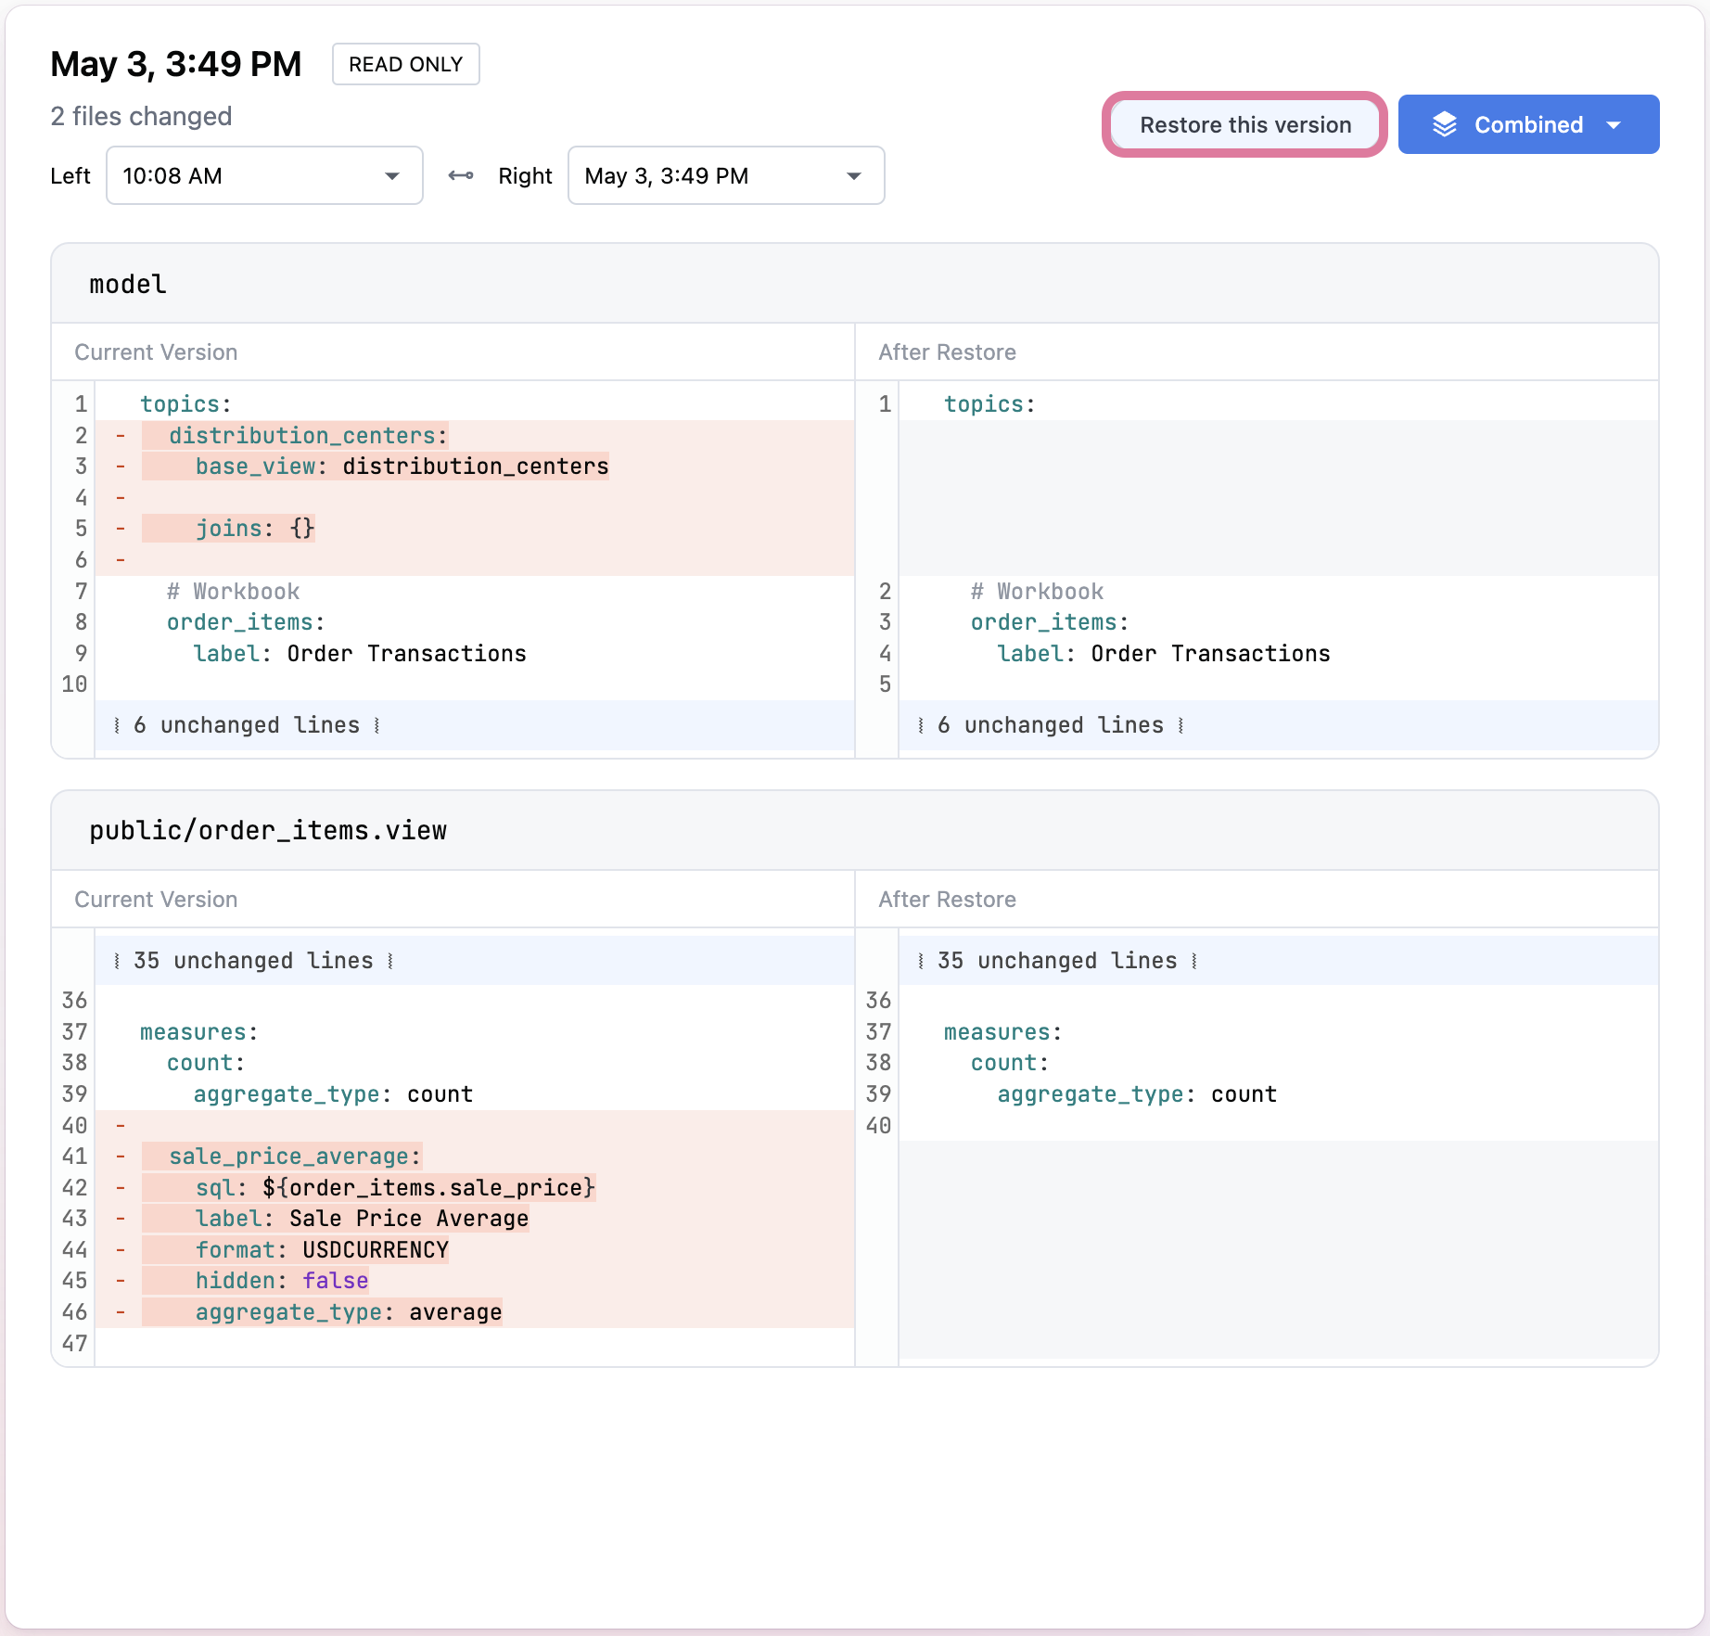Click the layers icon in Combined button
This screenshot has height=1636, width=1710.
point(1445,125)
